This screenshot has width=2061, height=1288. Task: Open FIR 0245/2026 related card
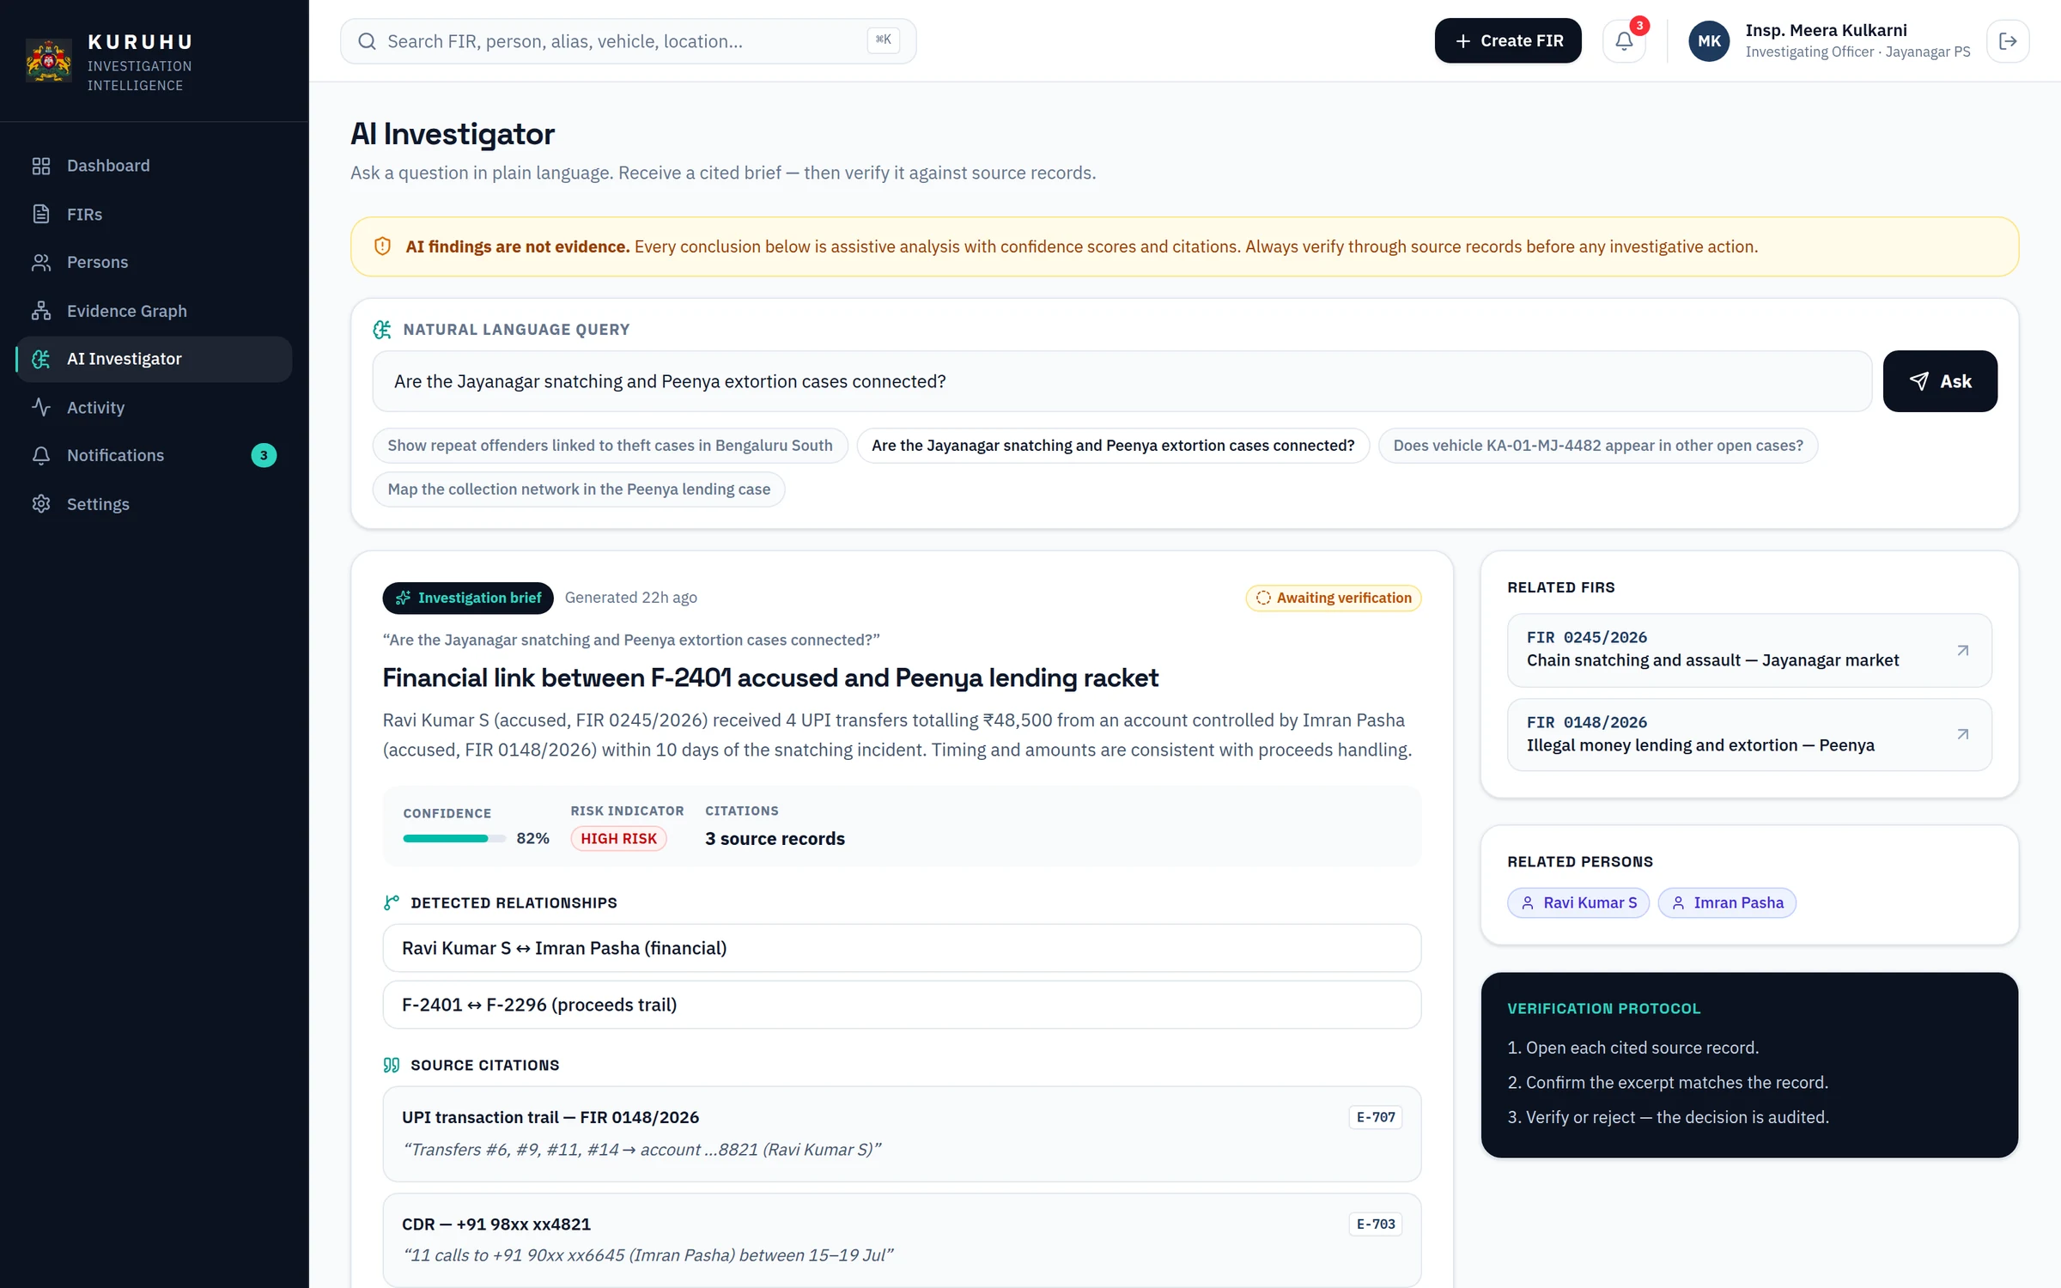(1749, 650)
